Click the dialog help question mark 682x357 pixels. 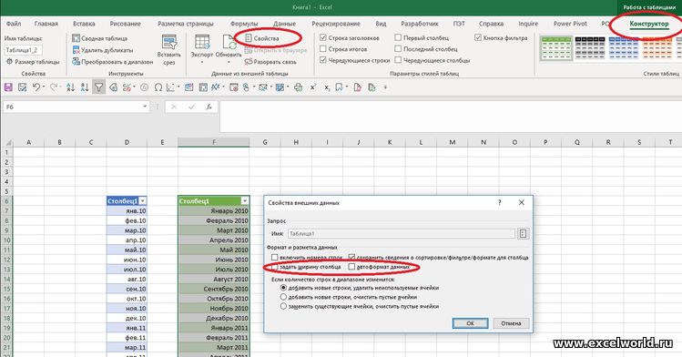pyautogui.click(x=500, y=202)
